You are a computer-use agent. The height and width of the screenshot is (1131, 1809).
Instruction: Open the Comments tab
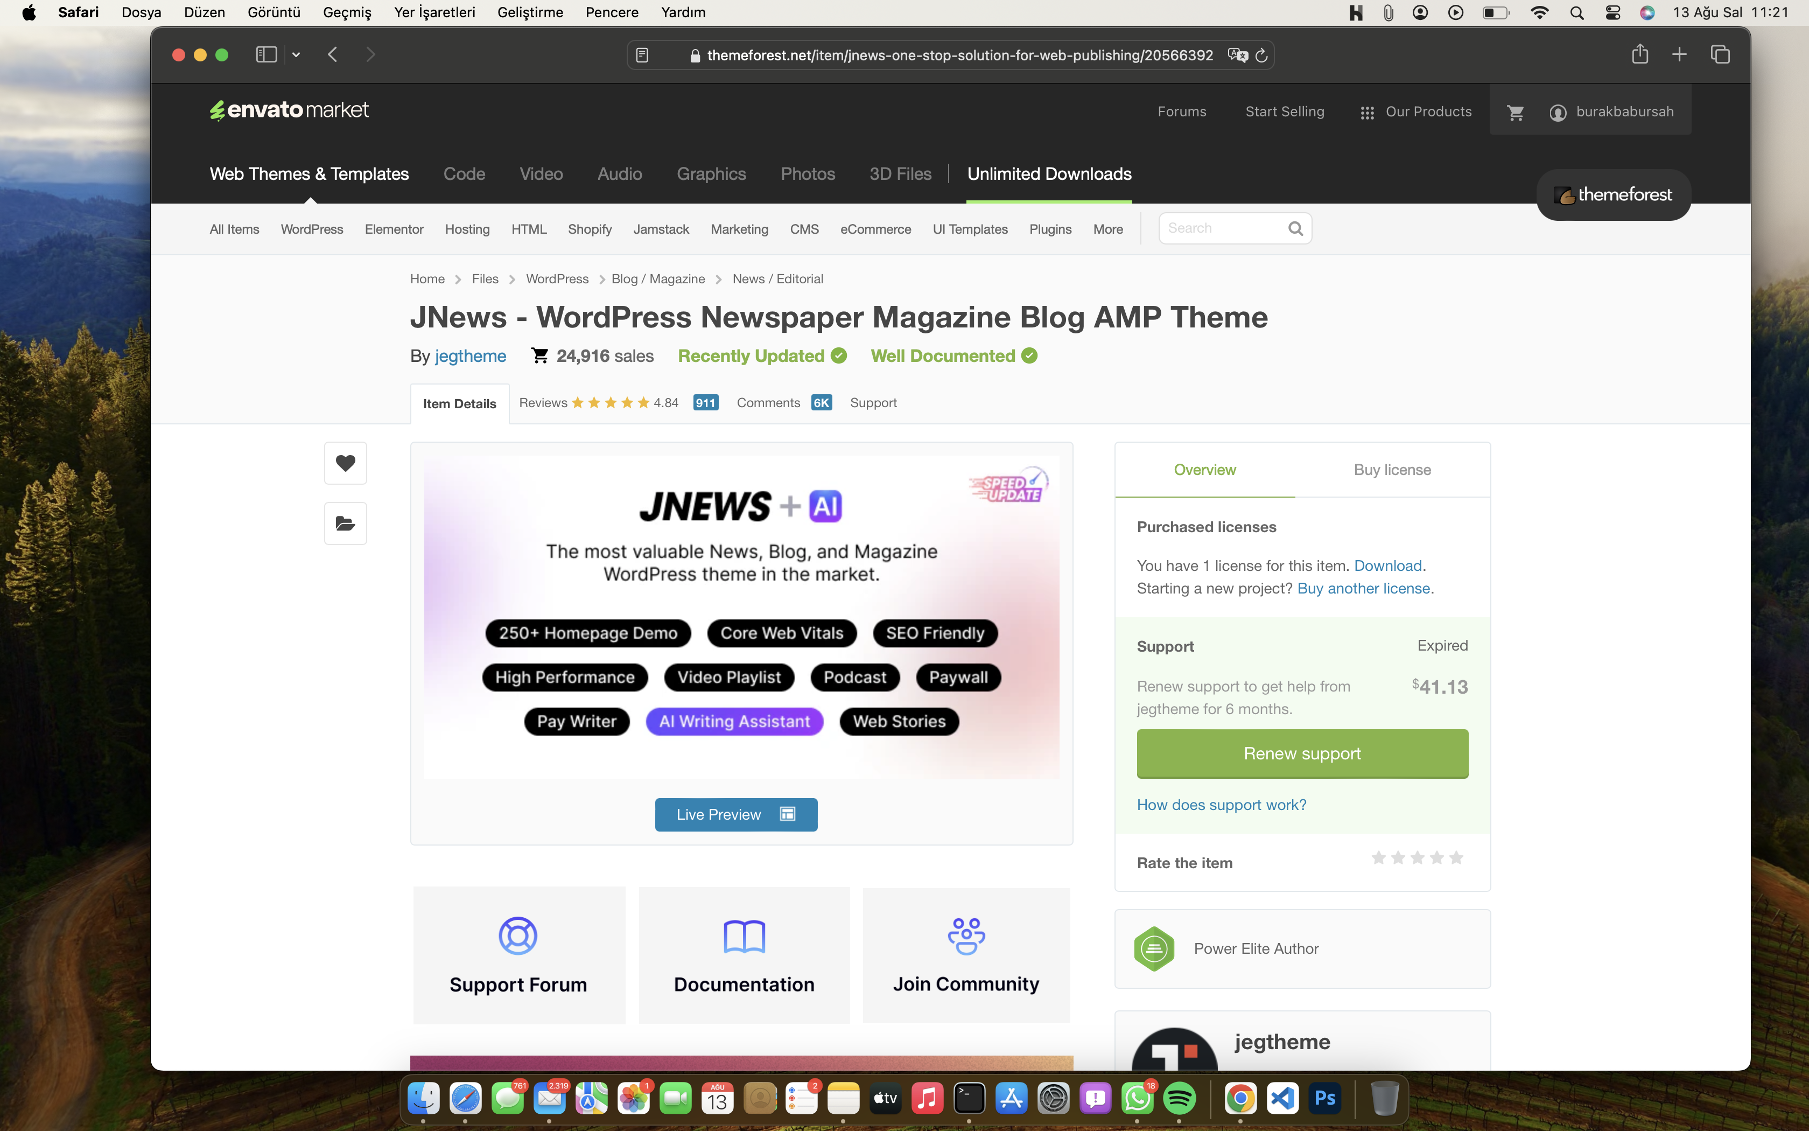coord(783,403)
